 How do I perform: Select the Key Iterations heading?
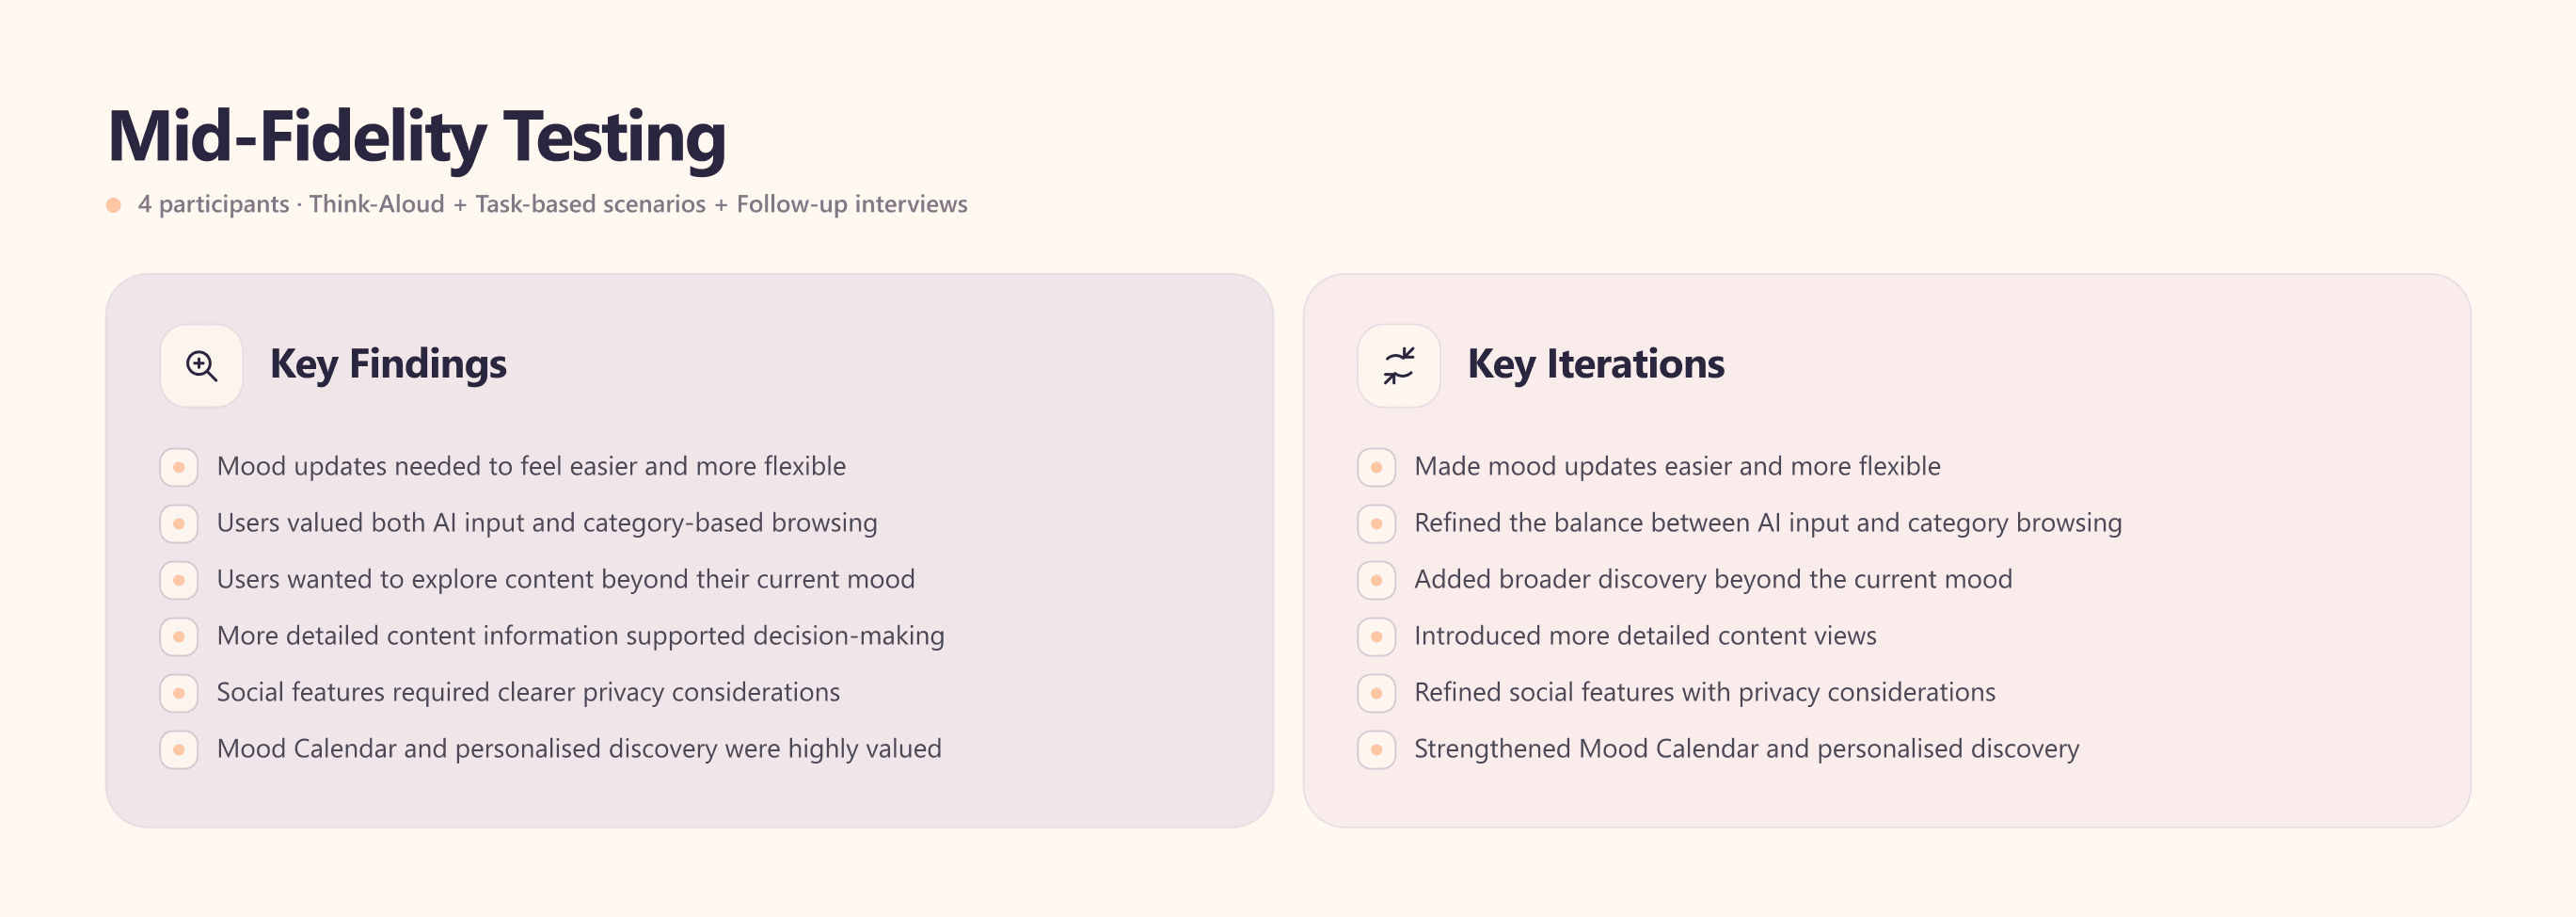point(1596,364)
